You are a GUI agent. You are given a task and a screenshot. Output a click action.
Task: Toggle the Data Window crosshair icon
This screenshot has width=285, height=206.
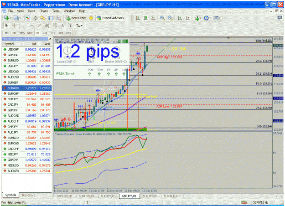click(x=36, y=18)
